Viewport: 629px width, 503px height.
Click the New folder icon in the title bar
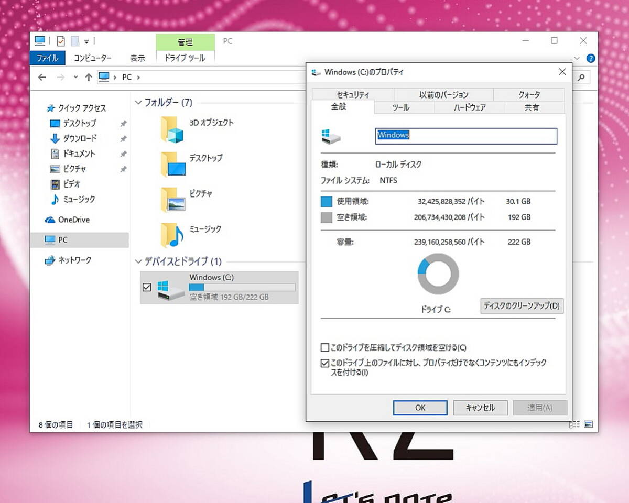tap(75, 41)
